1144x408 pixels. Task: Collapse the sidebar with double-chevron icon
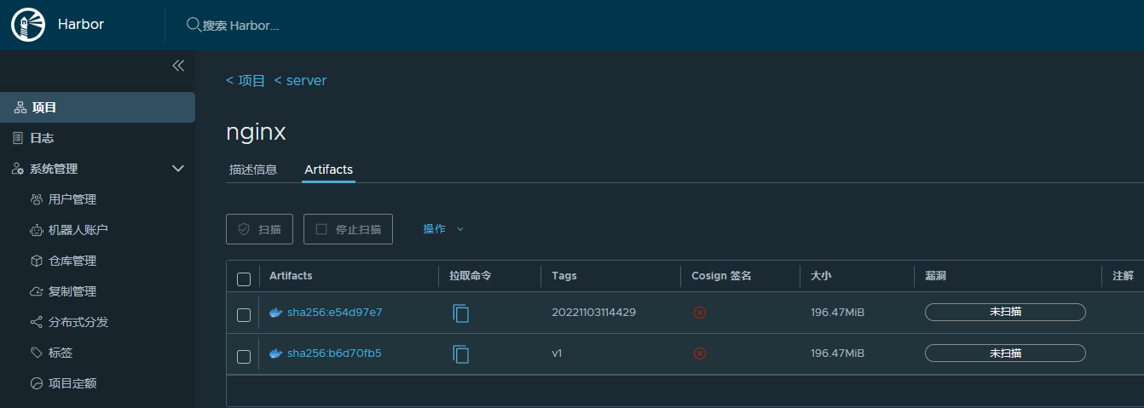tap(178, 66)
